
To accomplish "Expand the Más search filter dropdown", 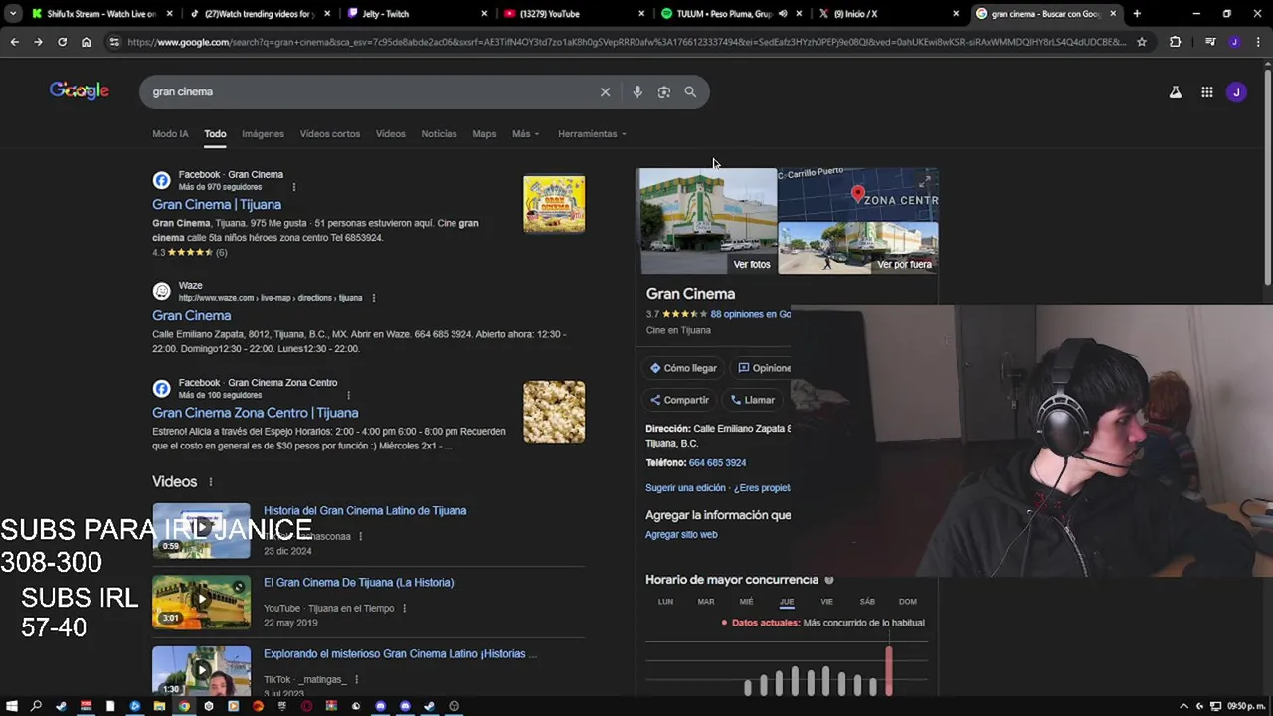I will coord(525,133).
